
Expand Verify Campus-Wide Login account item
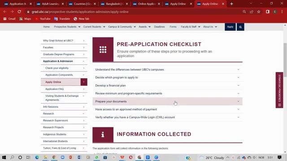(x=167, y=117)
